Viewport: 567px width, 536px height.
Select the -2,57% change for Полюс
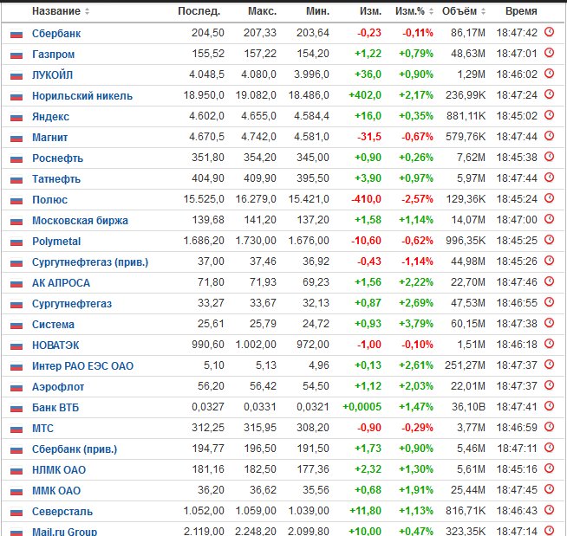(x=417, y=199)
